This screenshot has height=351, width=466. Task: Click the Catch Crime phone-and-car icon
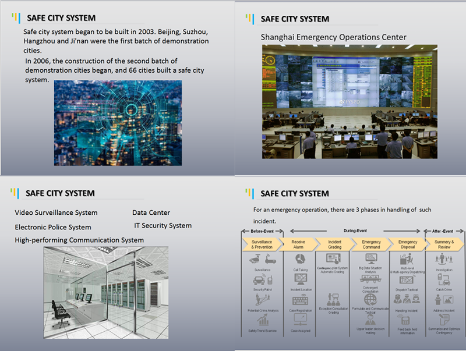[444, 280]
